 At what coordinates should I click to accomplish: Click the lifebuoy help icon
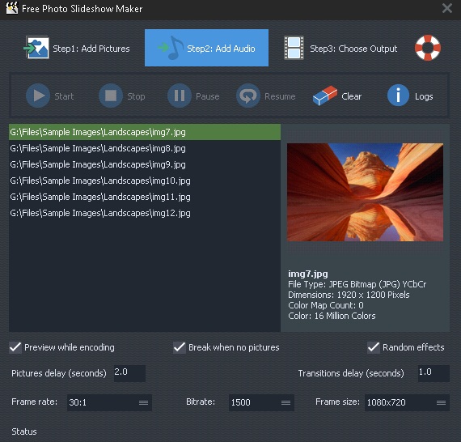tap(428, 48)
